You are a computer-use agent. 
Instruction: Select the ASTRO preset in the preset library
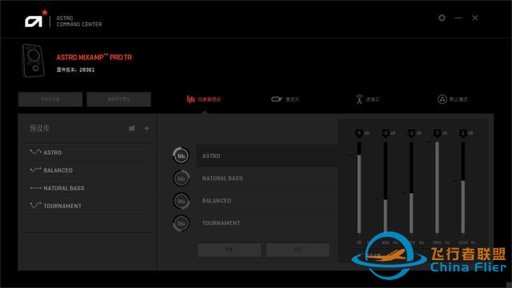point(89,152)
